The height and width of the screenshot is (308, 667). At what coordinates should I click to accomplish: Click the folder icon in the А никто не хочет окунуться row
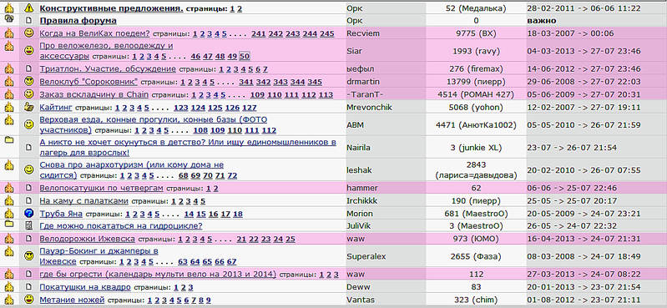pos(8,139)
